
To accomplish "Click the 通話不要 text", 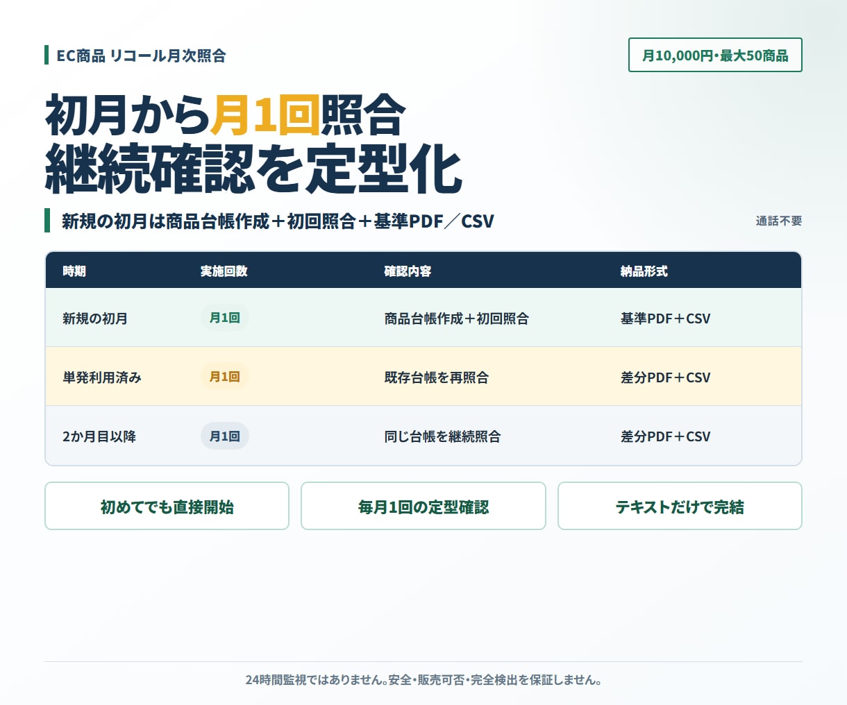I will [x=779, y=221].
